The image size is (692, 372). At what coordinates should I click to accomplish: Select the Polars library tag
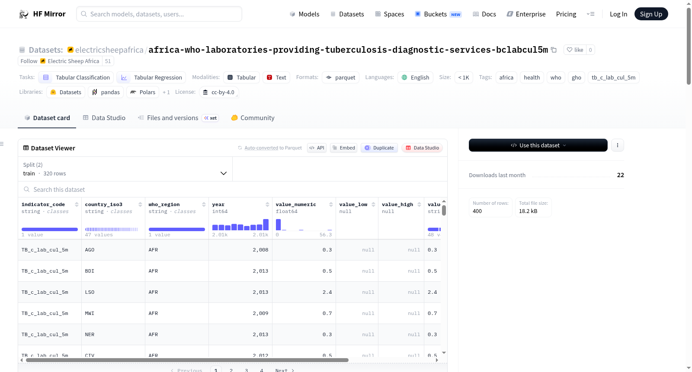point(143,92)
